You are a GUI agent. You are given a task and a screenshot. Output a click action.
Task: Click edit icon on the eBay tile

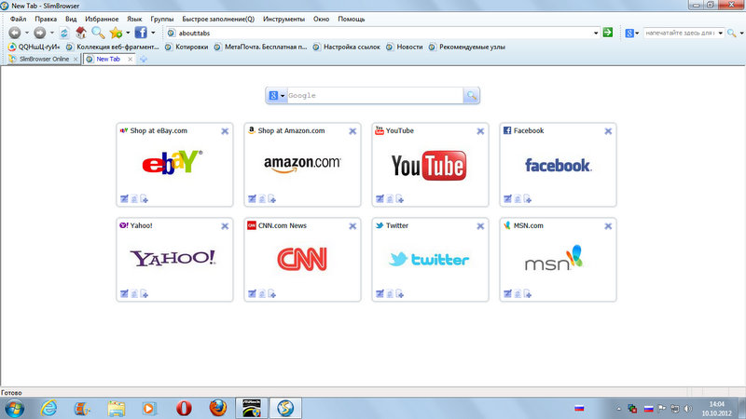pyautogui.click(x=124, y=198)
